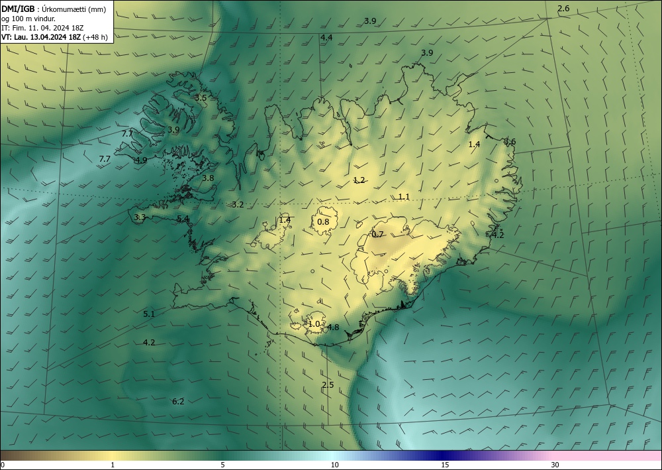The height and width of the screenshot is (470, 662).
Task: Click the 1.4 value on Langjökull glacier
Action: 285,220
